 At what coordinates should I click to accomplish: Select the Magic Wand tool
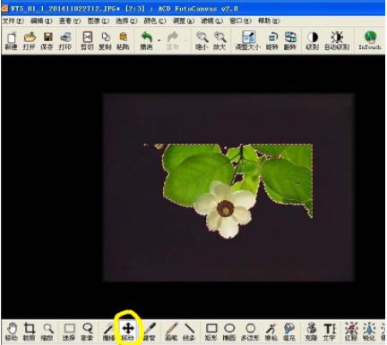(108, 329)
